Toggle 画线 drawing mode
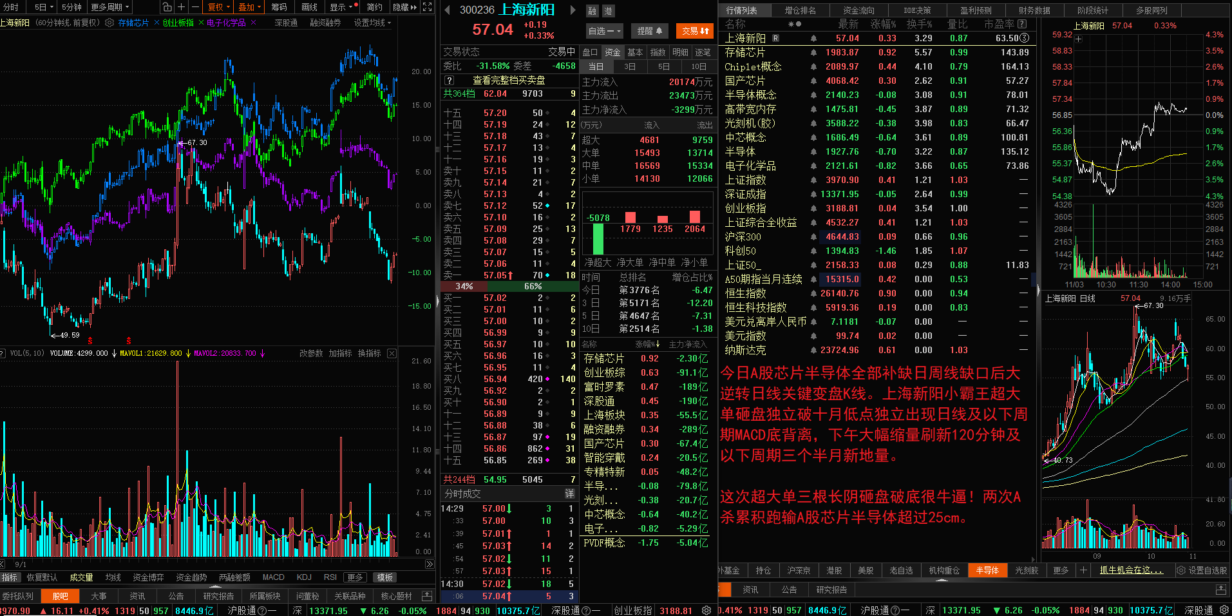1232x616 pixels. point(310,7)
